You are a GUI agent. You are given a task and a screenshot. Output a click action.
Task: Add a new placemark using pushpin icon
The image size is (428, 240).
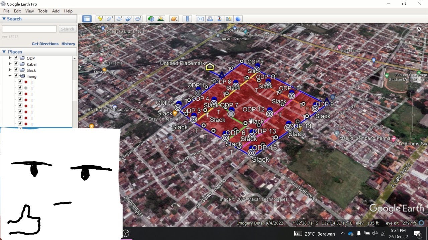click(x=100, y=19)
